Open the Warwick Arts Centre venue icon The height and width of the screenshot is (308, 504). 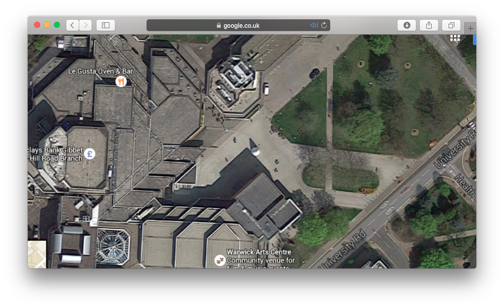tap(219, 259)
